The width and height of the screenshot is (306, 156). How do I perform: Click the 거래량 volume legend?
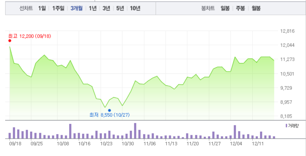tap(292, 126)
